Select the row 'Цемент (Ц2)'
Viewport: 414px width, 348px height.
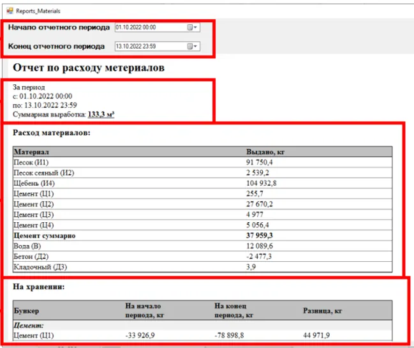(x=202, y=204)
